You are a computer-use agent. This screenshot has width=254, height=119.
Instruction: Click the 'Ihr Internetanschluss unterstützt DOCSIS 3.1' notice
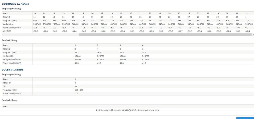coord(128,110)
